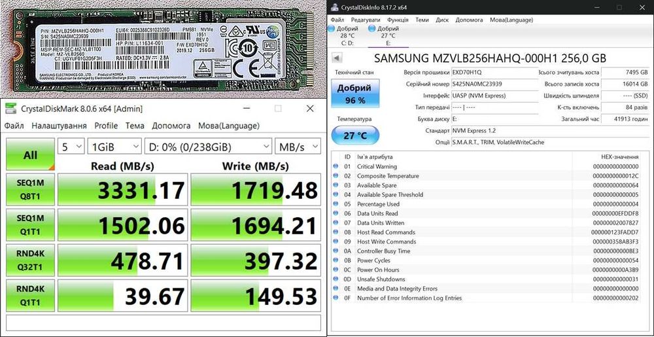Click status dot for Error Information Log Entries

pyautogui.click(x=336, y=298)
